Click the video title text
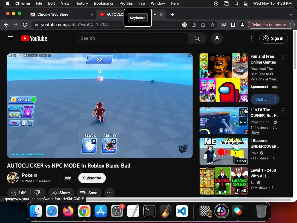Screen dimensions: 297x223 pyautogui.click(x=68, y=166)
